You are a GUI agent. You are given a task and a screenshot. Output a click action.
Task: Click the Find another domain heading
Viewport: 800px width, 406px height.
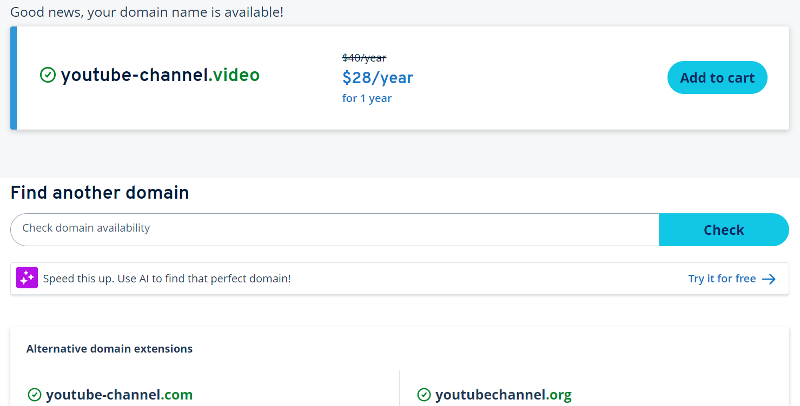[100, 193]
